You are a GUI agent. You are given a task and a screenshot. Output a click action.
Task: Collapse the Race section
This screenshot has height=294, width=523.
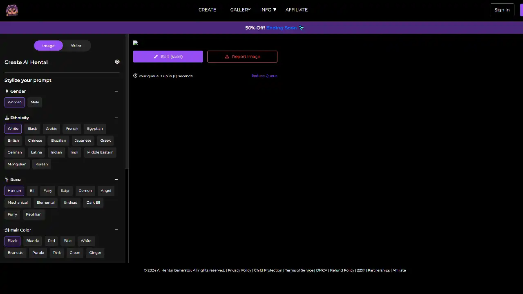pyautogui.click(x=116, y=180)
